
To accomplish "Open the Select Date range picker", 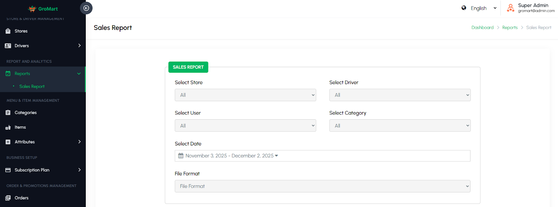I will pos(322,156).
